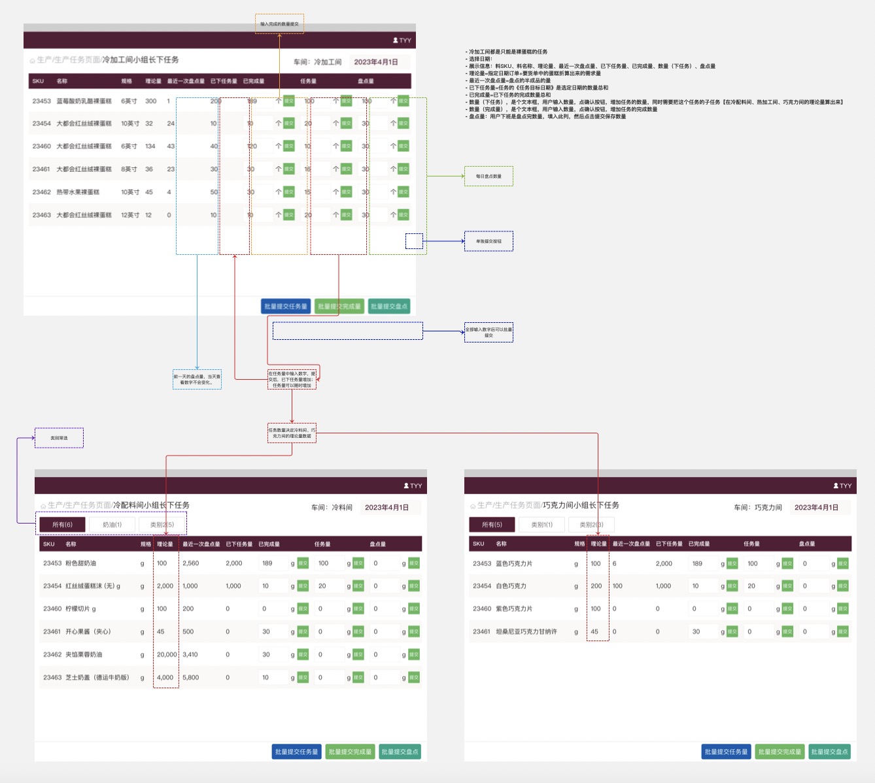
Task: Submit 任务量 for 白色巧克力 row
Action: click(x=787, y=586)
